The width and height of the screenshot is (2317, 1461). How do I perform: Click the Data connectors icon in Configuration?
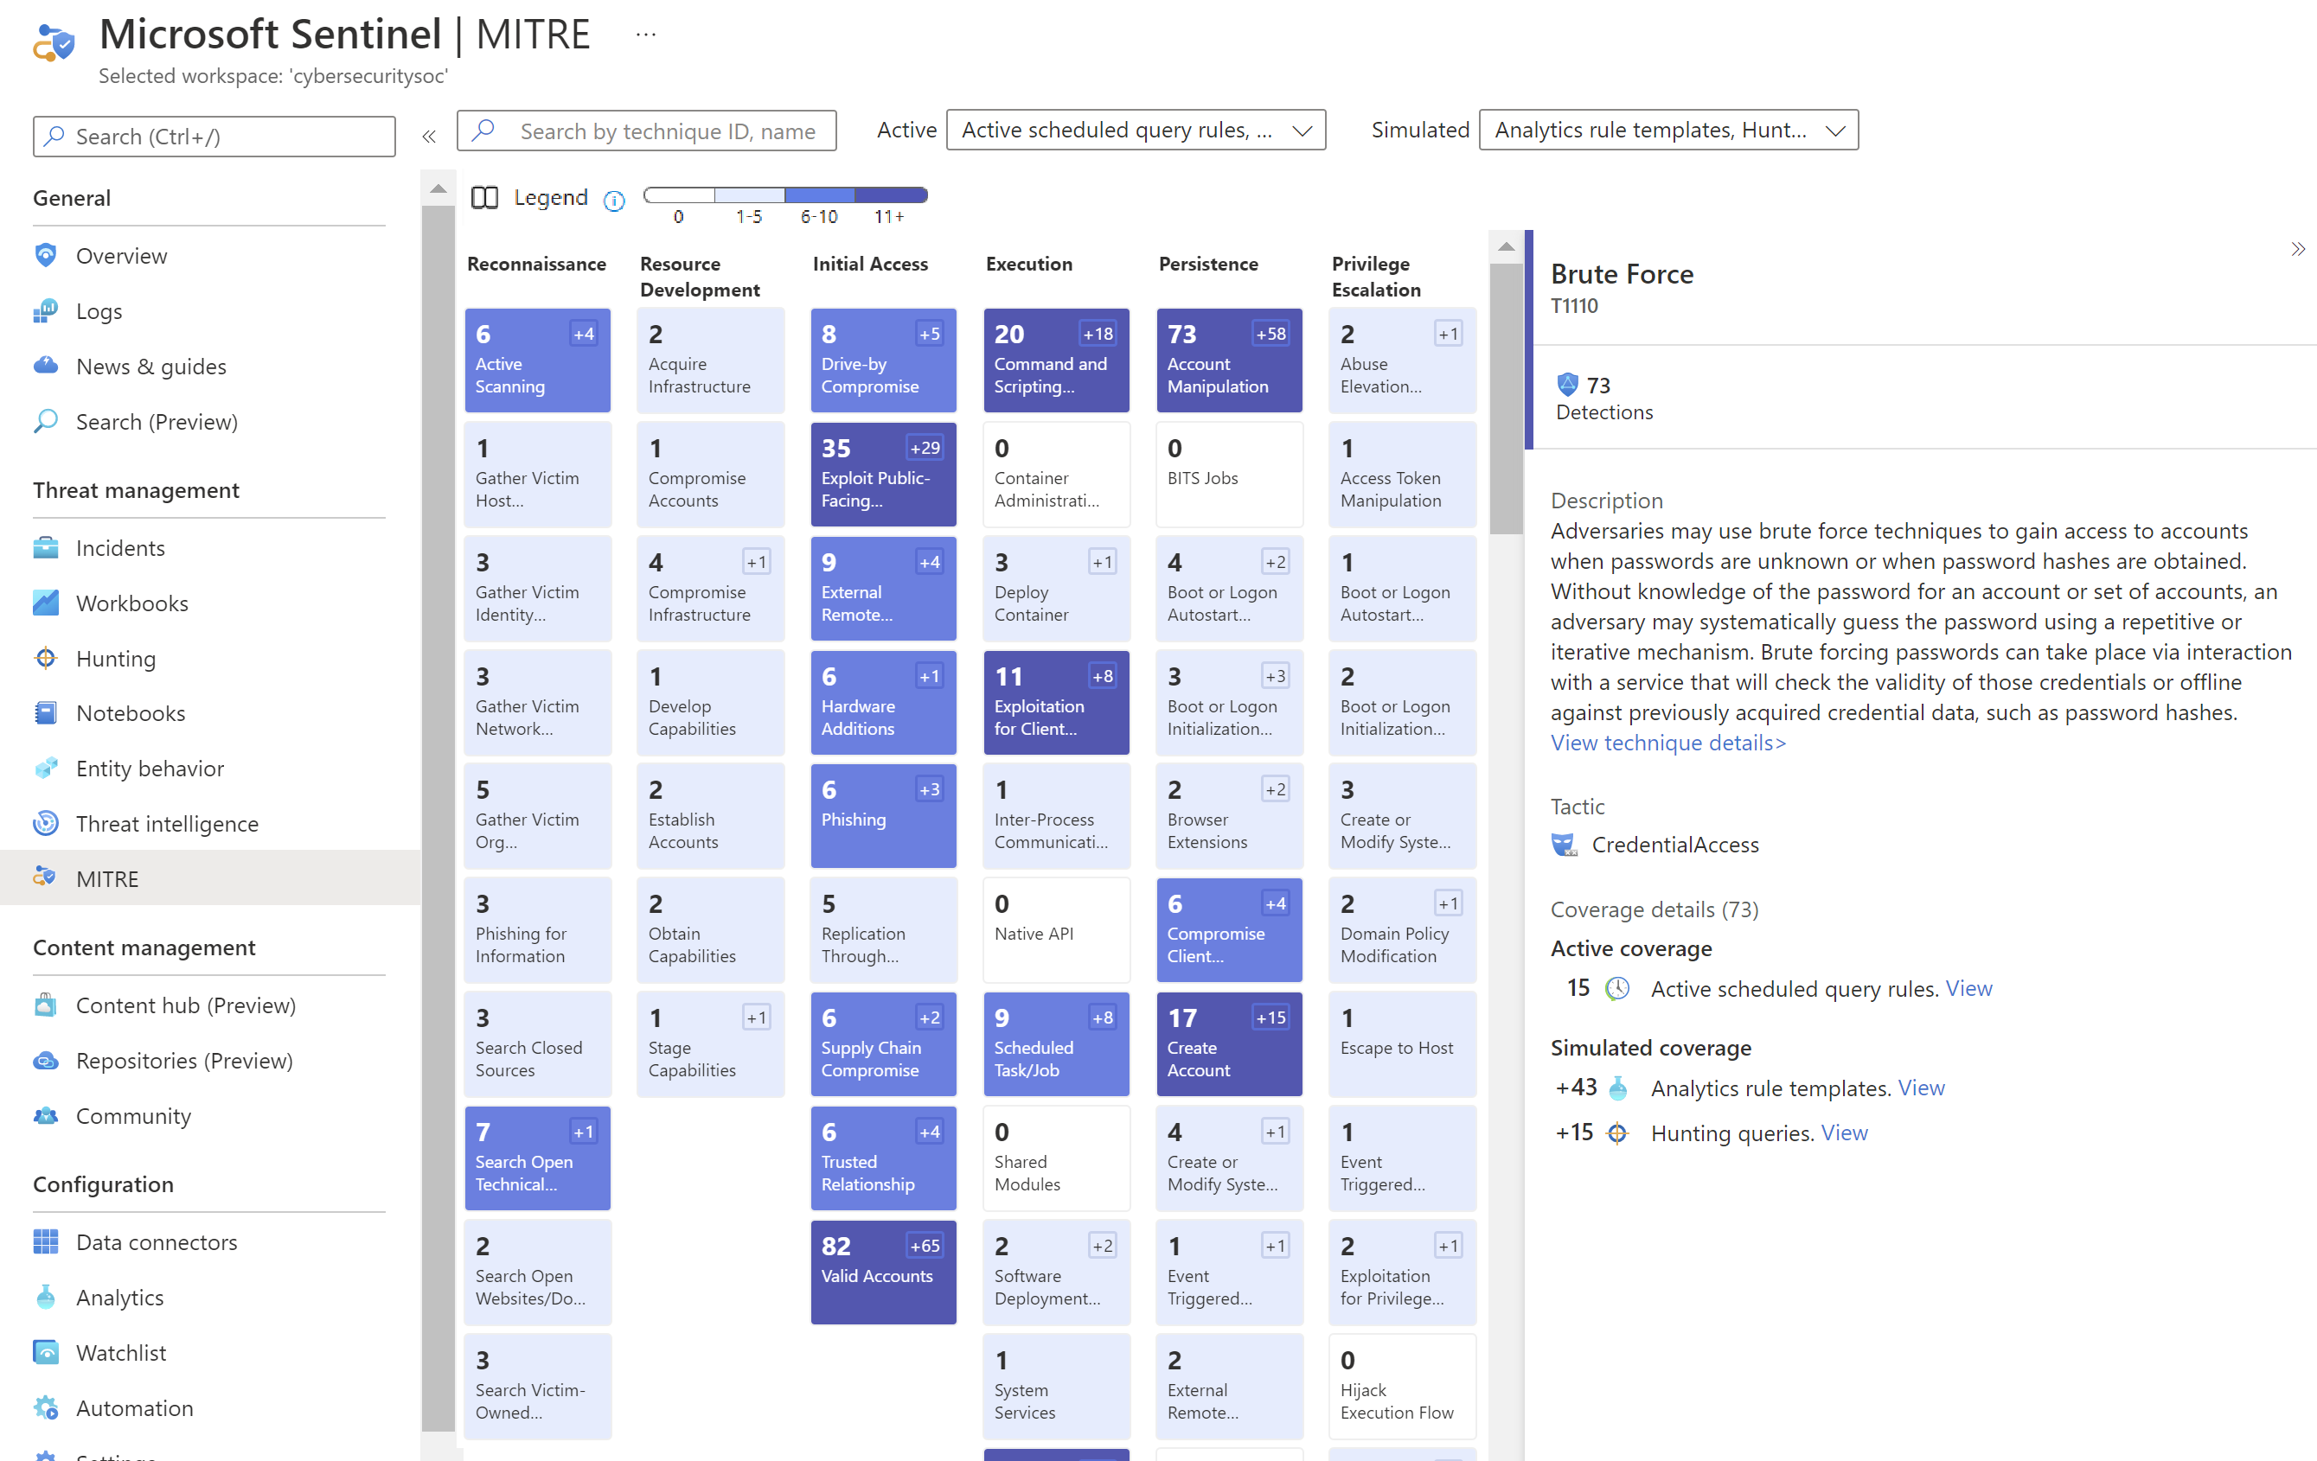coord(46,1241)
